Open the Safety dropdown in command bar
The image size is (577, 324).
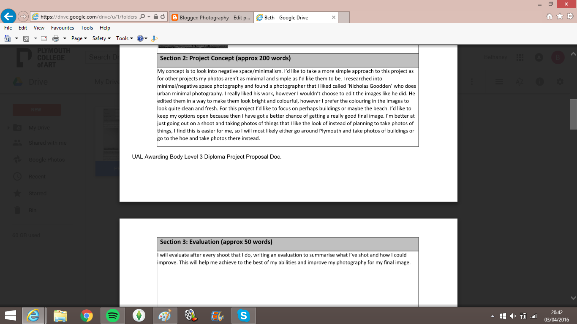pos(101,38)
